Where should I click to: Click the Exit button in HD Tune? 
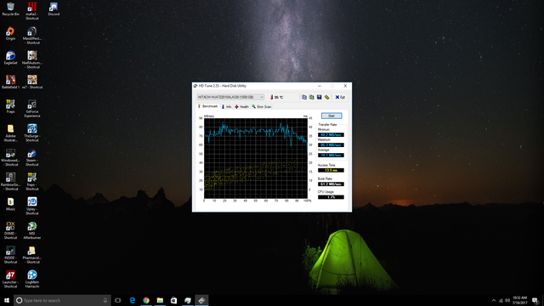point(340,97)
